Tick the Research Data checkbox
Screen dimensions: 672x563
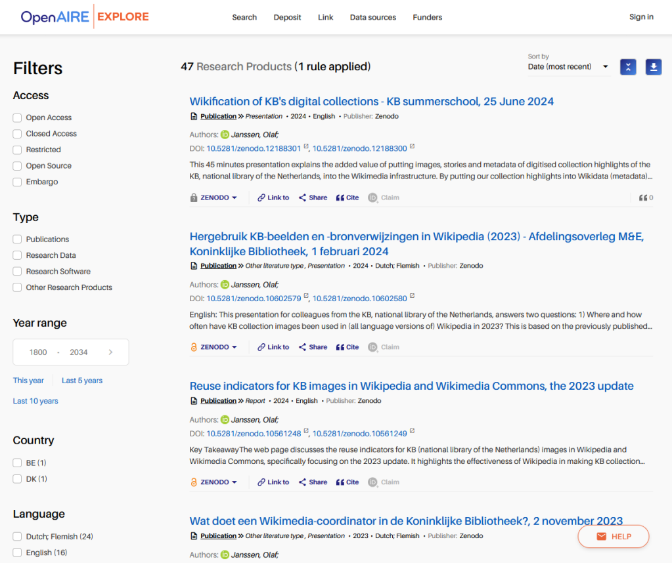[x=17, y=256]
